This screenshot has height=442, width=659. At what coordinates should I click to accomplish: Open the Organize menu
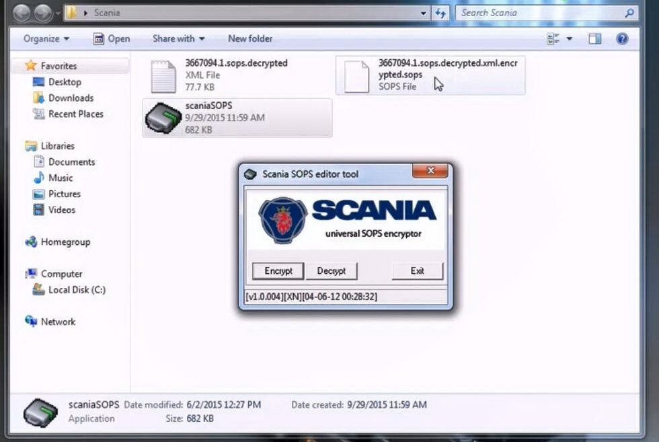click(x=46, y=39)
